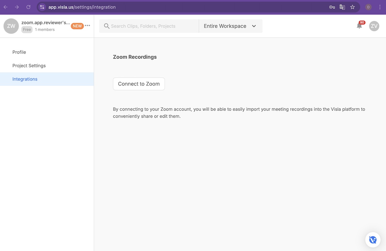Go to Profile settings
Image resolution: width=386 pixels, height=251 pixels.
coord(47,52)
